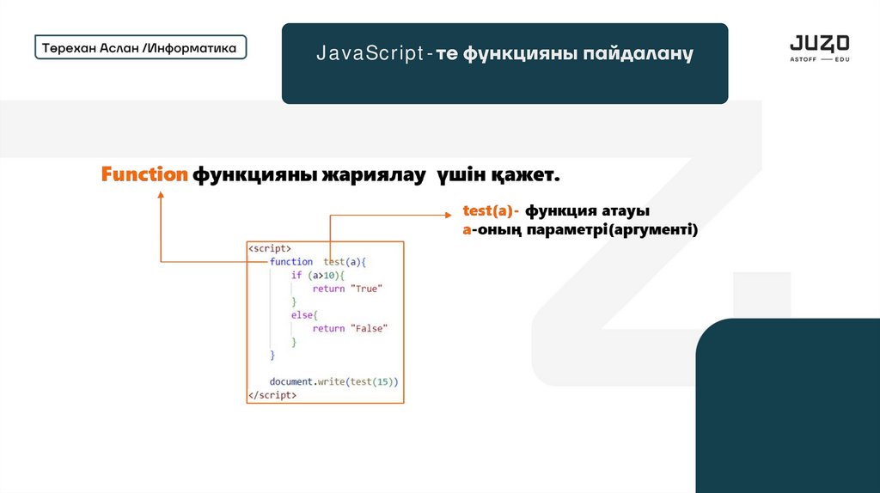Click the opening '<script>' tag in code
This screenshot has width=880, height=493.
270,248
